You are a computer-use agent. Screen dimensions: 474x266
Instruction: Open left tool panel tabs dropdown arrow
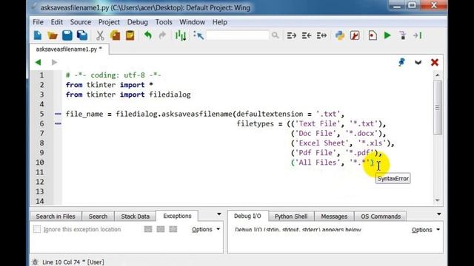219,214
